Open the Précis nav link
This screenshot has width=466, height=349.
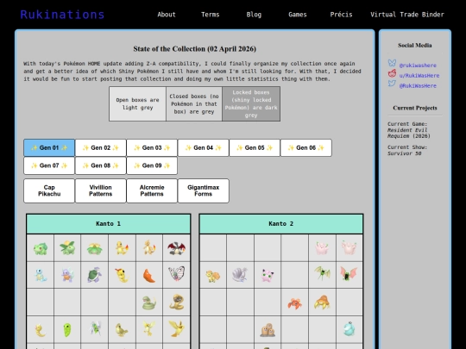(x=341, y=15)
